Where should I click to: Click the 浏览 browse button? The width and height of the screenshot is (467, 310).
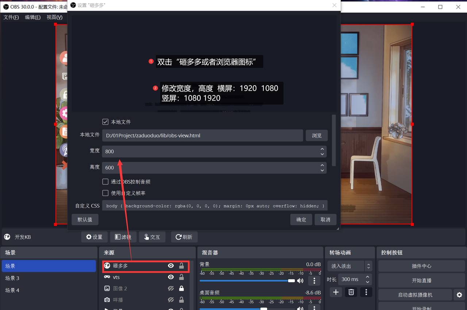pos(317,136)
